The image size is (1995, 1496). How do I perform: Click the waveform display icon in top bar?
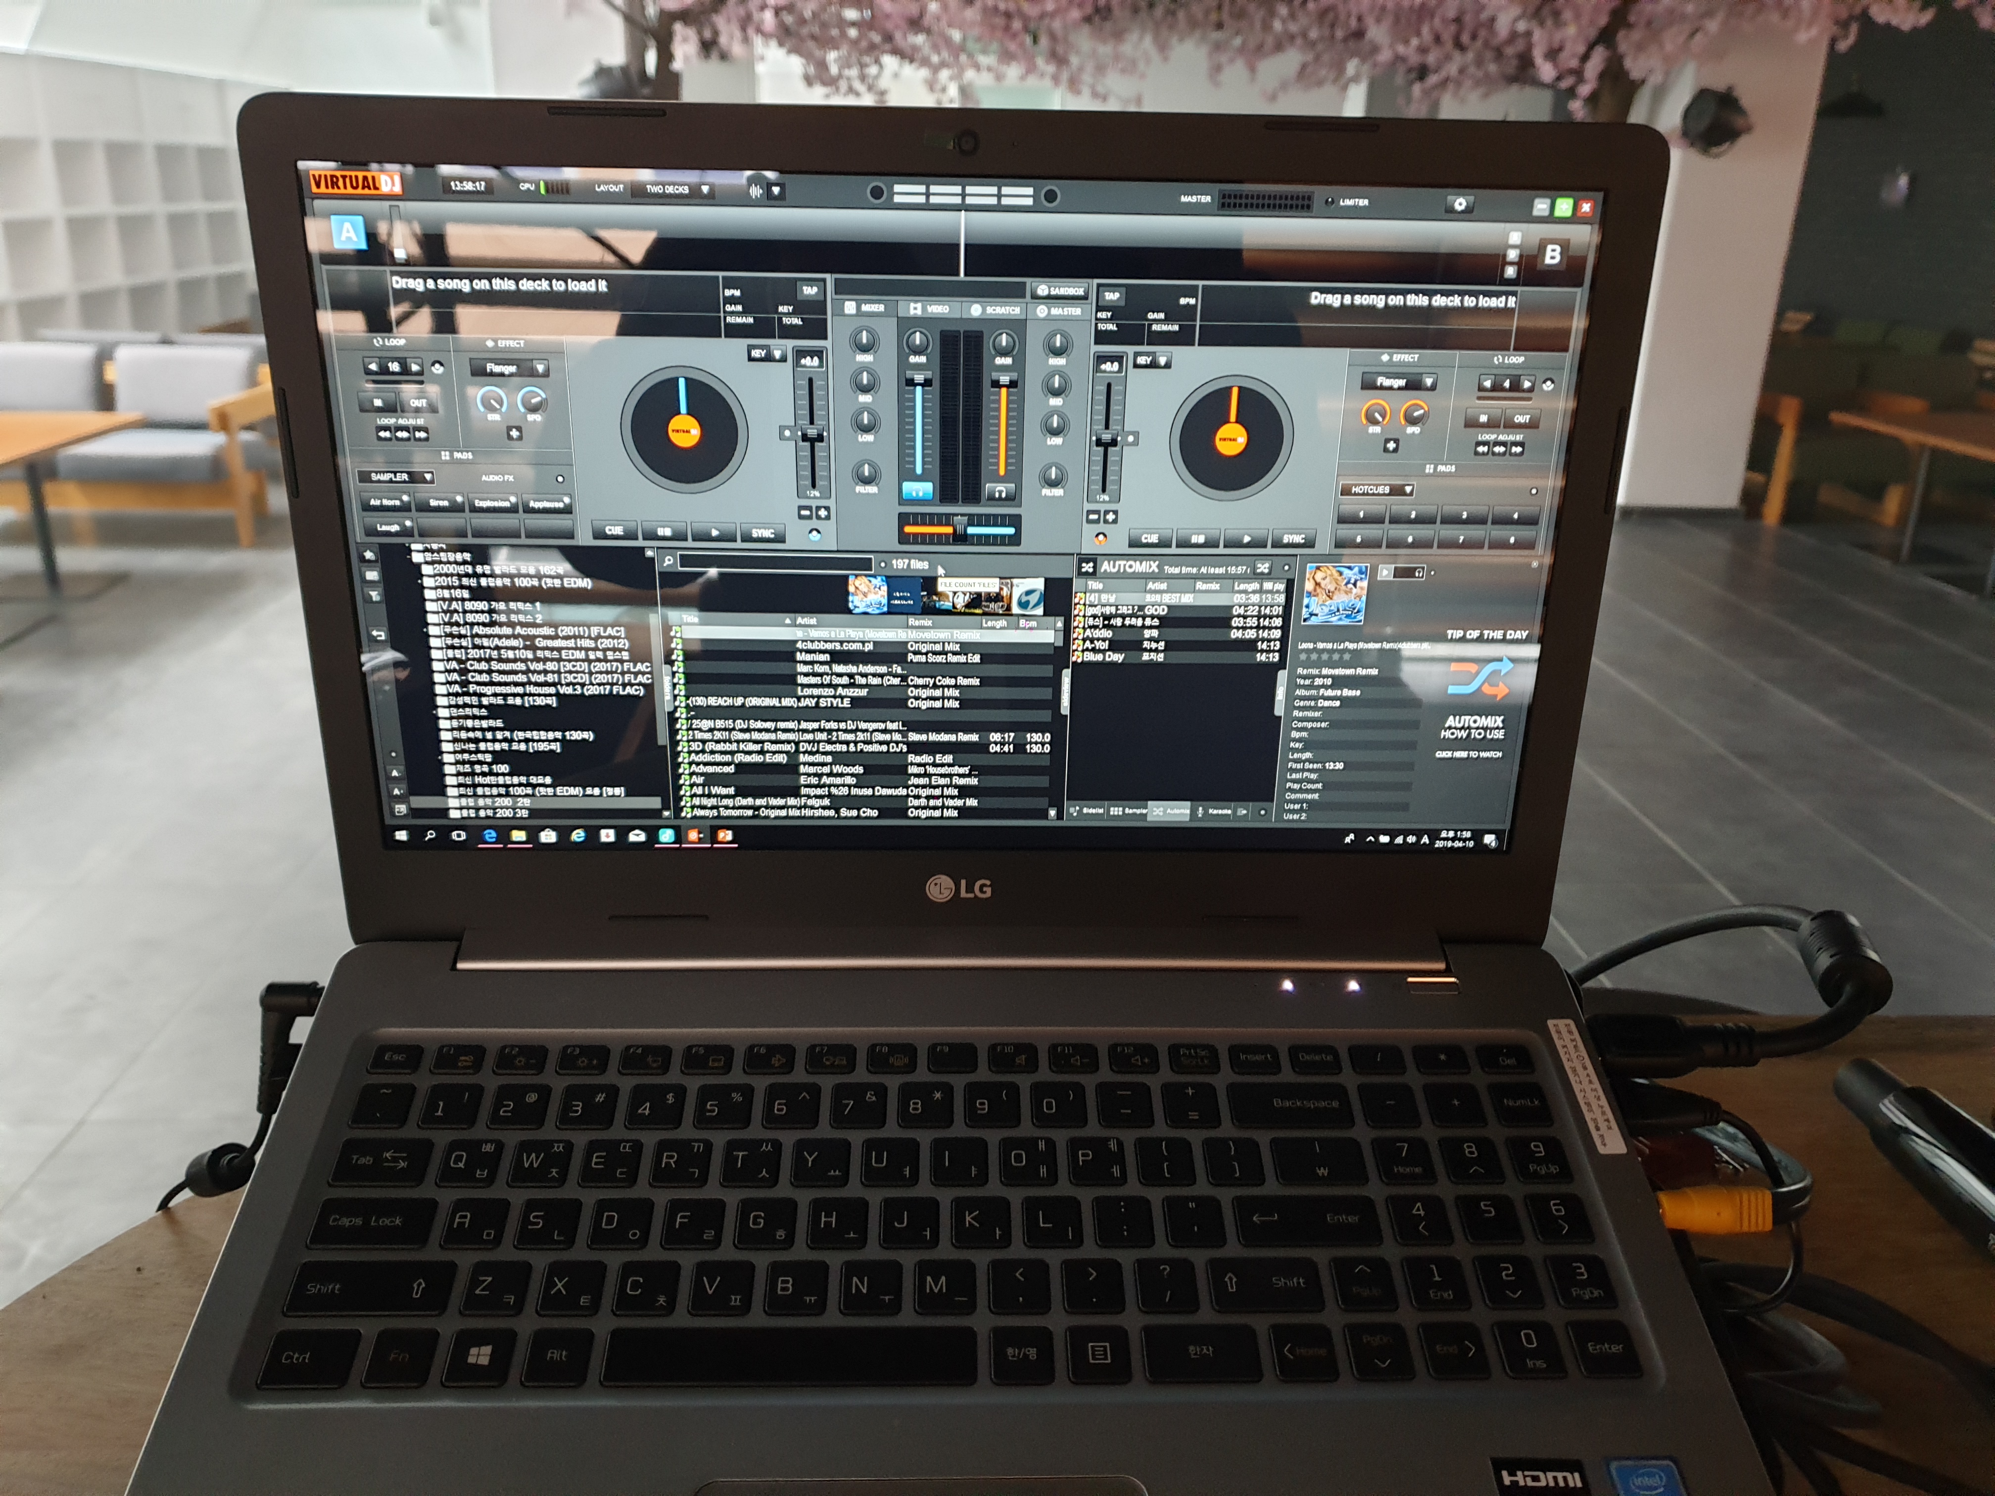click(x=755, y=191)
